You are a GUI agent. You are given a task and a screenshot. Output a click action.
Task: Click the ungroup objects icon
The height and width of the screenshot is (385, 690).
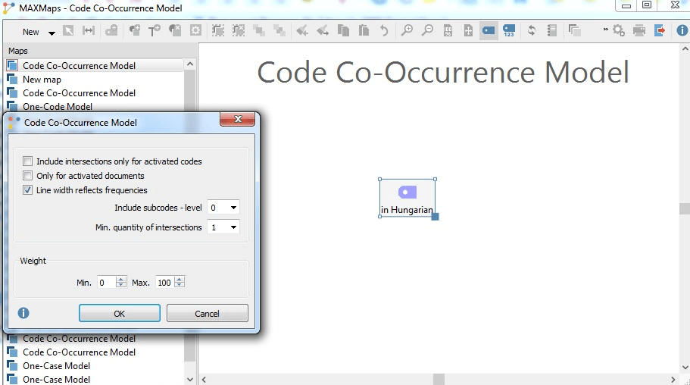pos(239,31)
